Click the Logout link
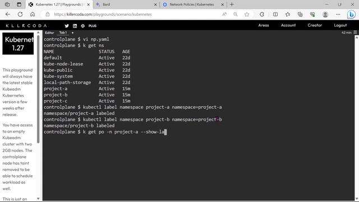 point(340,25)
